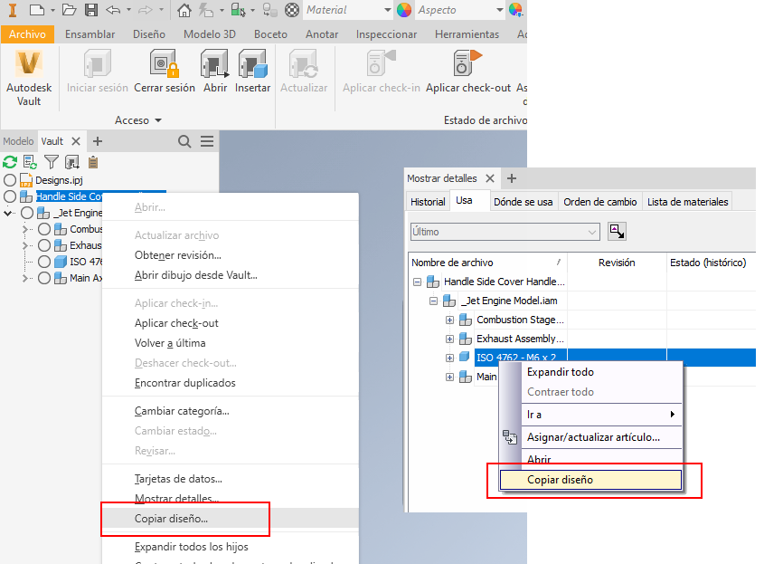
Task: Choose Copiar diseño in details context menu
Action: (590, 480)
